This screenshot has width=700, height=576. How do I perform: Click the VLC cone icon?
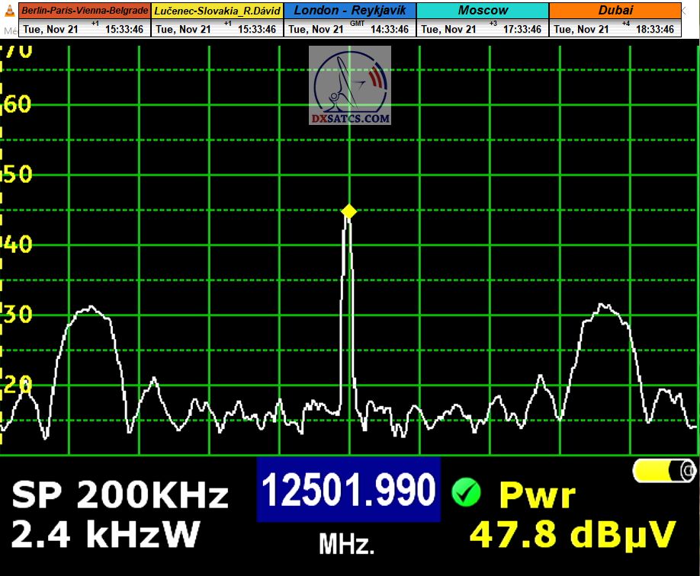[x=9, y=12]
